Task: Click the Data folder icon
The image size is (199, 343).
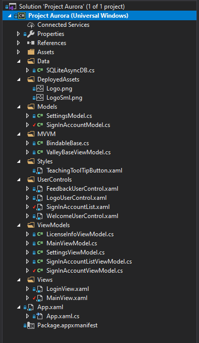Action: pos(31,61)
